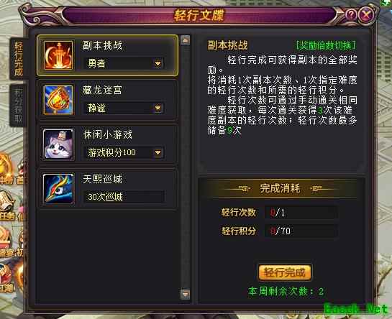Click the 轻行完成 orange button
Viewport: 392px width, 319px height.
click(285, 272)
